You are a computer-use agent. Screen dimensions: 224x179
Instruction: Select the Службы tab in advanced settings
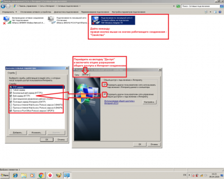[11, 73]
